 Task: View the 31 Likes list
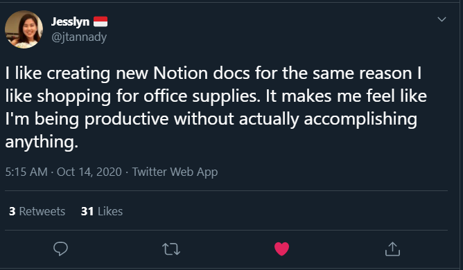(102, 211)
